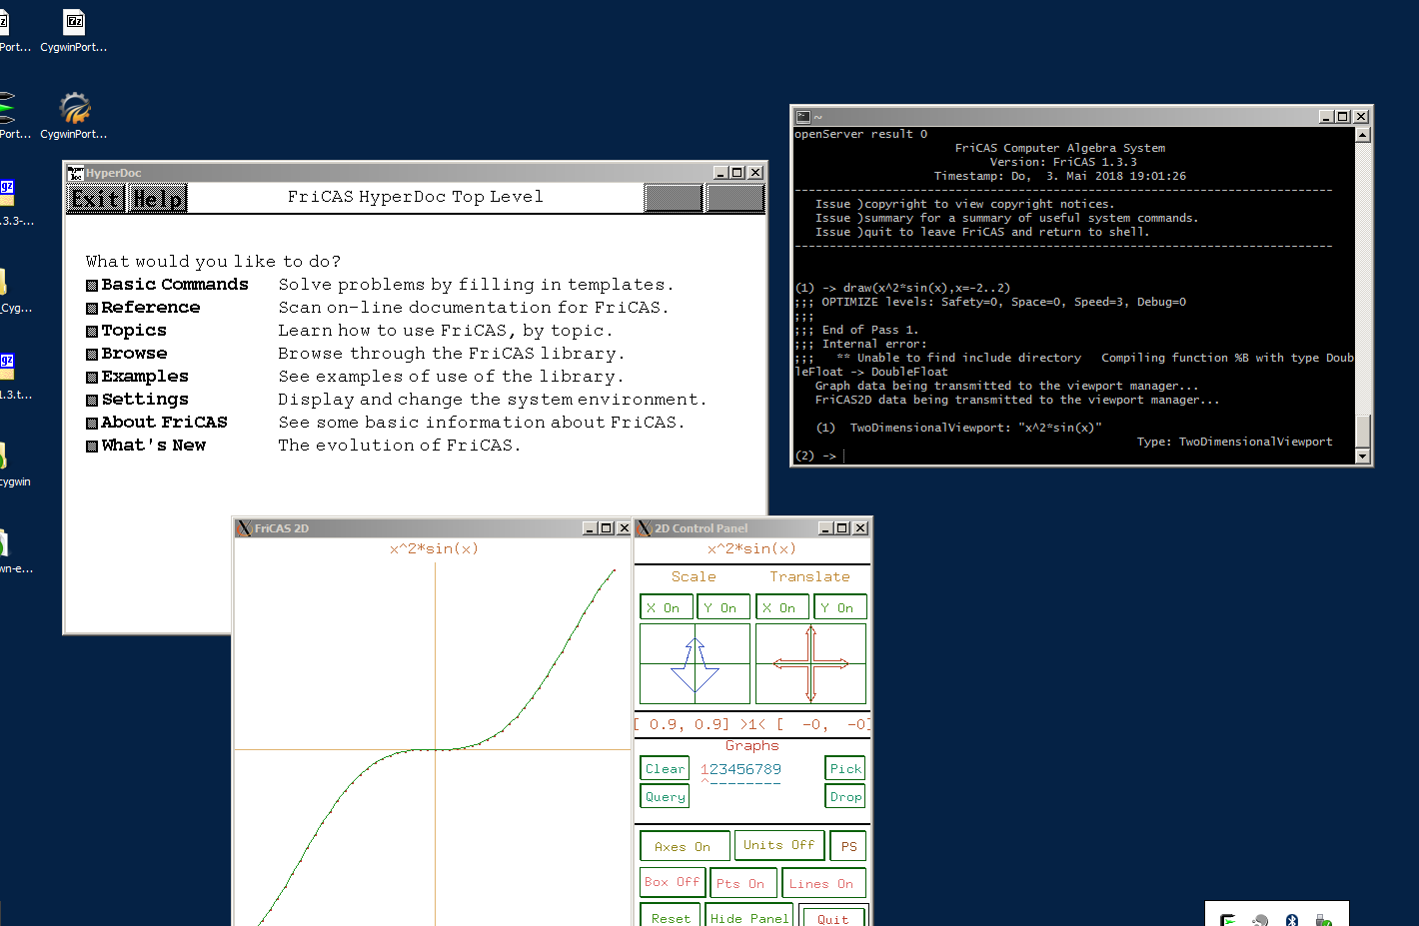Click the Exit button in HyperDoc
Viewport: 1419px width, 926px height.
(95, 199)
